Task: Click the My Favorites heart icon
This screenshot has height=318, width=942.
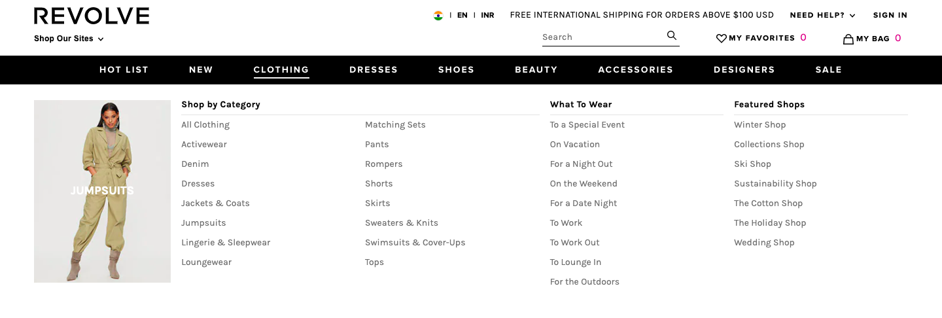Action: point(722,39)
